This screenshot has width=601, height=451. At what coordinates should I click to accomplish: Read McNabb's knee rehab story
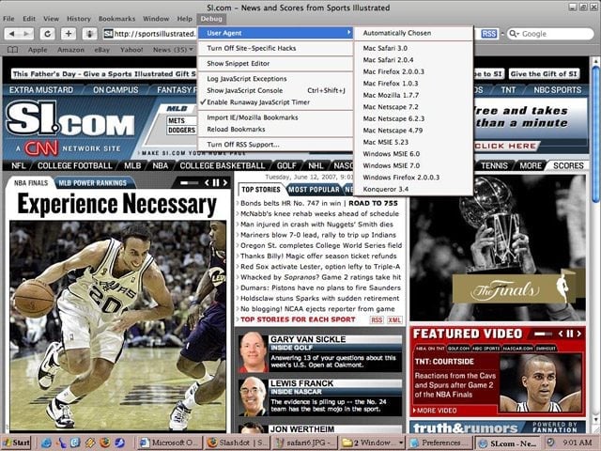pos(319,214)
